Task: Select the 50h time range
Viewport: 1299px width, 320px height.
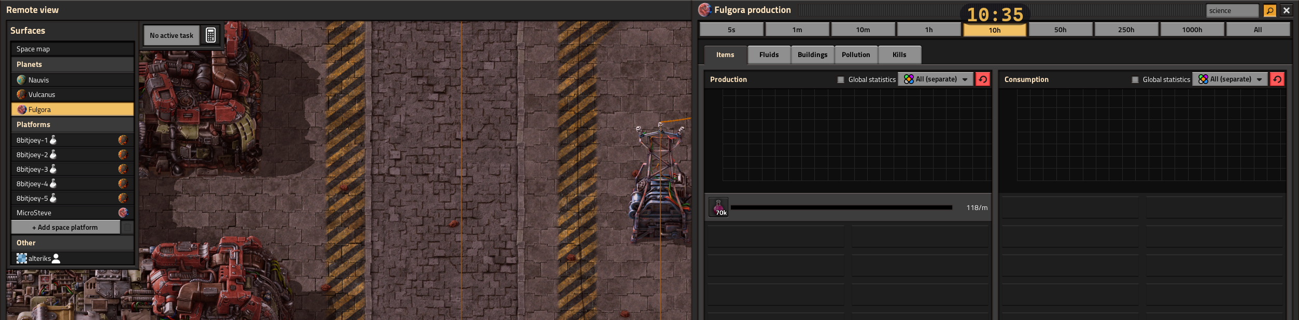Action: [1061, 30]
